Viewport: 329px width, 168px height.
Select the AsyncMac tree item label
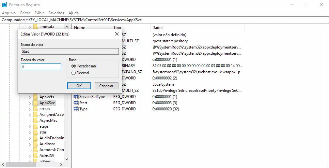(48, 120)
